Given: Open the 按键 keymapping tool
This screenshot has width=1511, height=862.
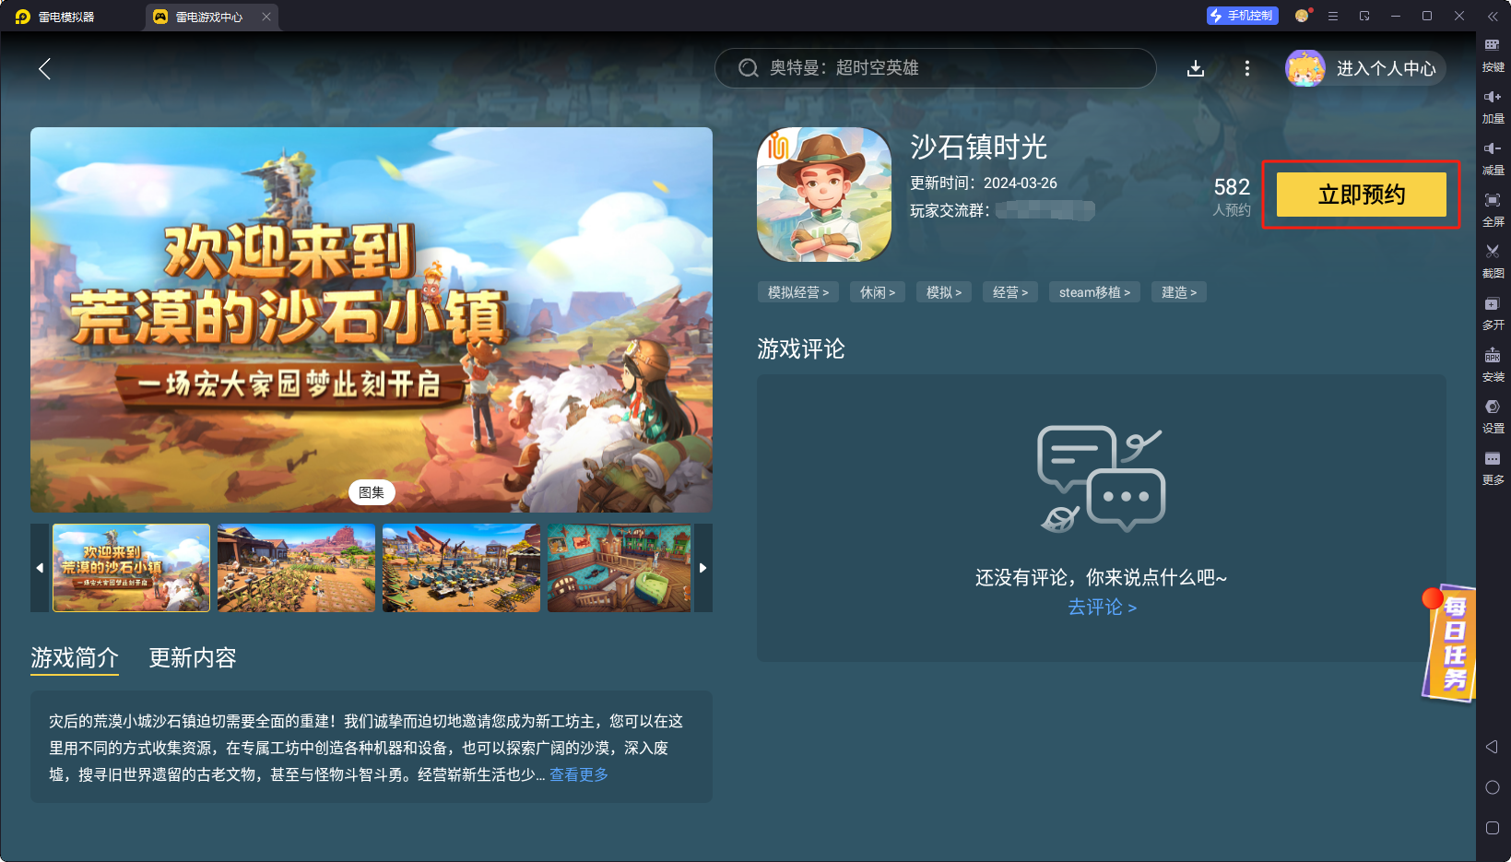Looking at the screenshot, I should point(1493,55).
